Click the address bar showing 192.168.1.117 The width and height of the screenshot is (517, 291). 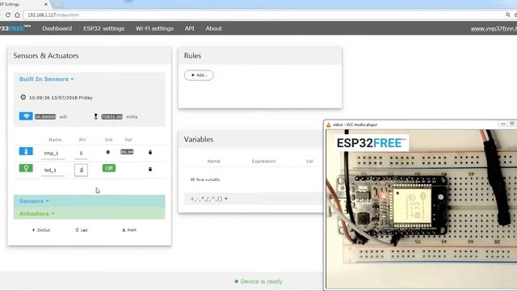tap(264, 15)
